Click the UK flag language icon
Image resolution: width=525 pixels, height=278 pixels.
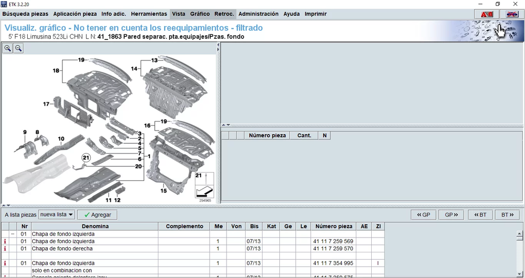pos(512,14)
